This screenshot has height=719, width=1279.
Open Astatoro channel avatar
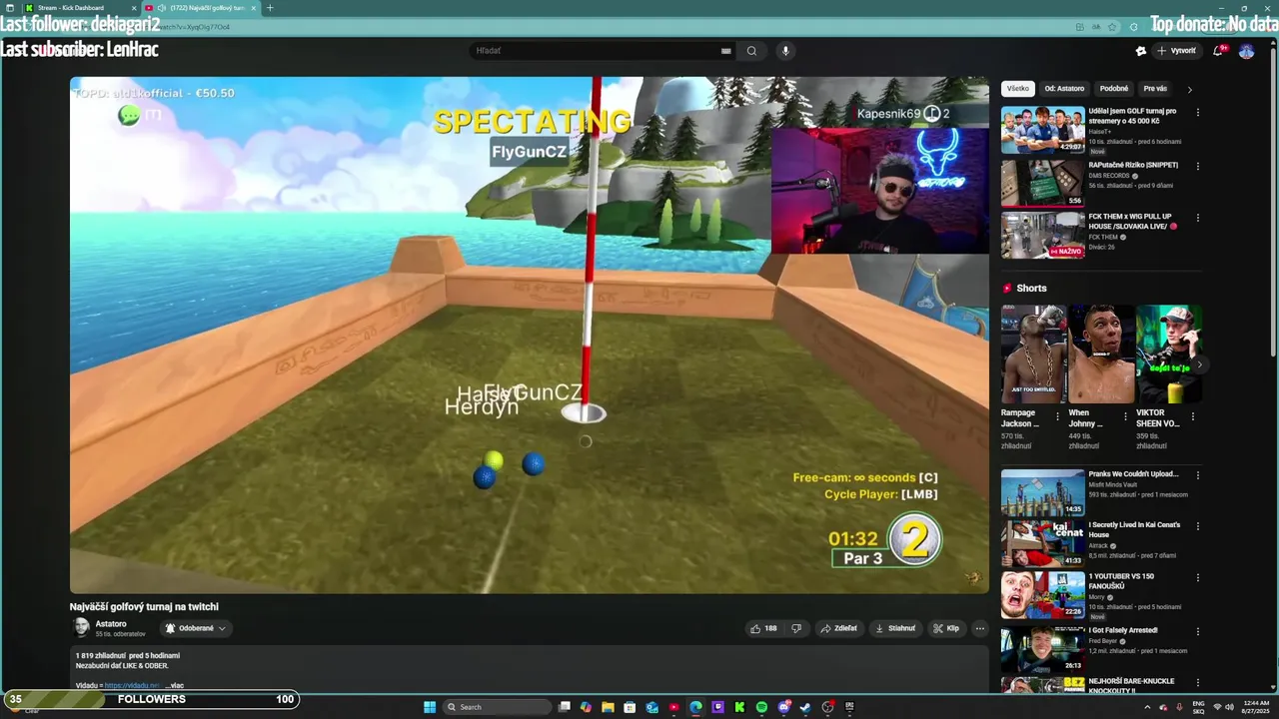click(x=82, y=627)
